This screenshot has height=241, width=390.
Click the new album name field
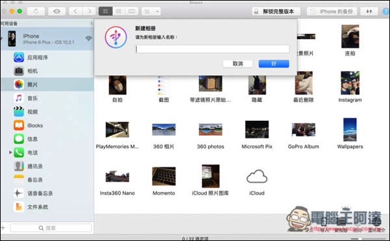pyautogui.click(x=213, y=49)
